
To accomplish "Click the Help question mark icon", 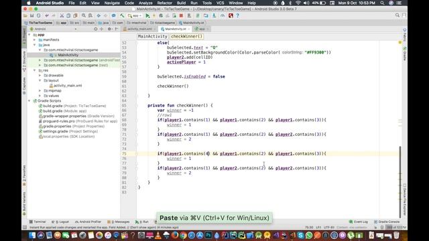I will pyautogui.click(x=237, y=16).
